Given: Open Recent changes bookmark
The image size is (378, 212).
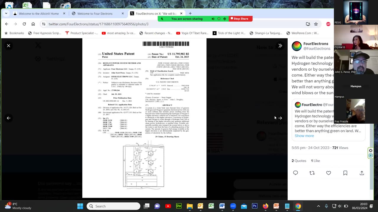Looking at the screenshot, I should click(156, 33).
